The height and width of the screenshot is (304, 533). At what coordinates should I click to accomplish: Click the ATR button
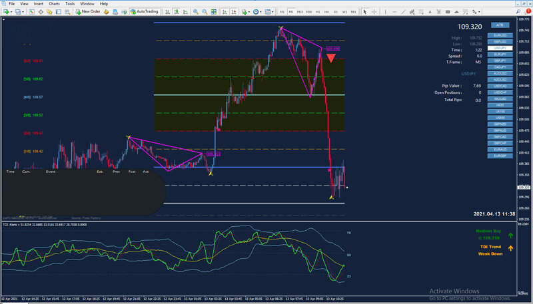click(x=500, y=25)
